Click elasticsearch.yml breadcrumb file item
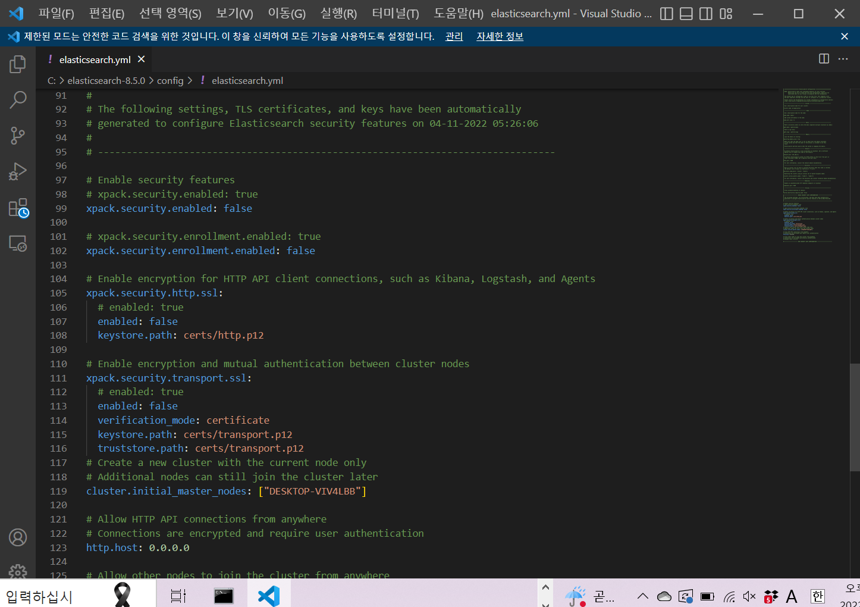 (247, 80)
